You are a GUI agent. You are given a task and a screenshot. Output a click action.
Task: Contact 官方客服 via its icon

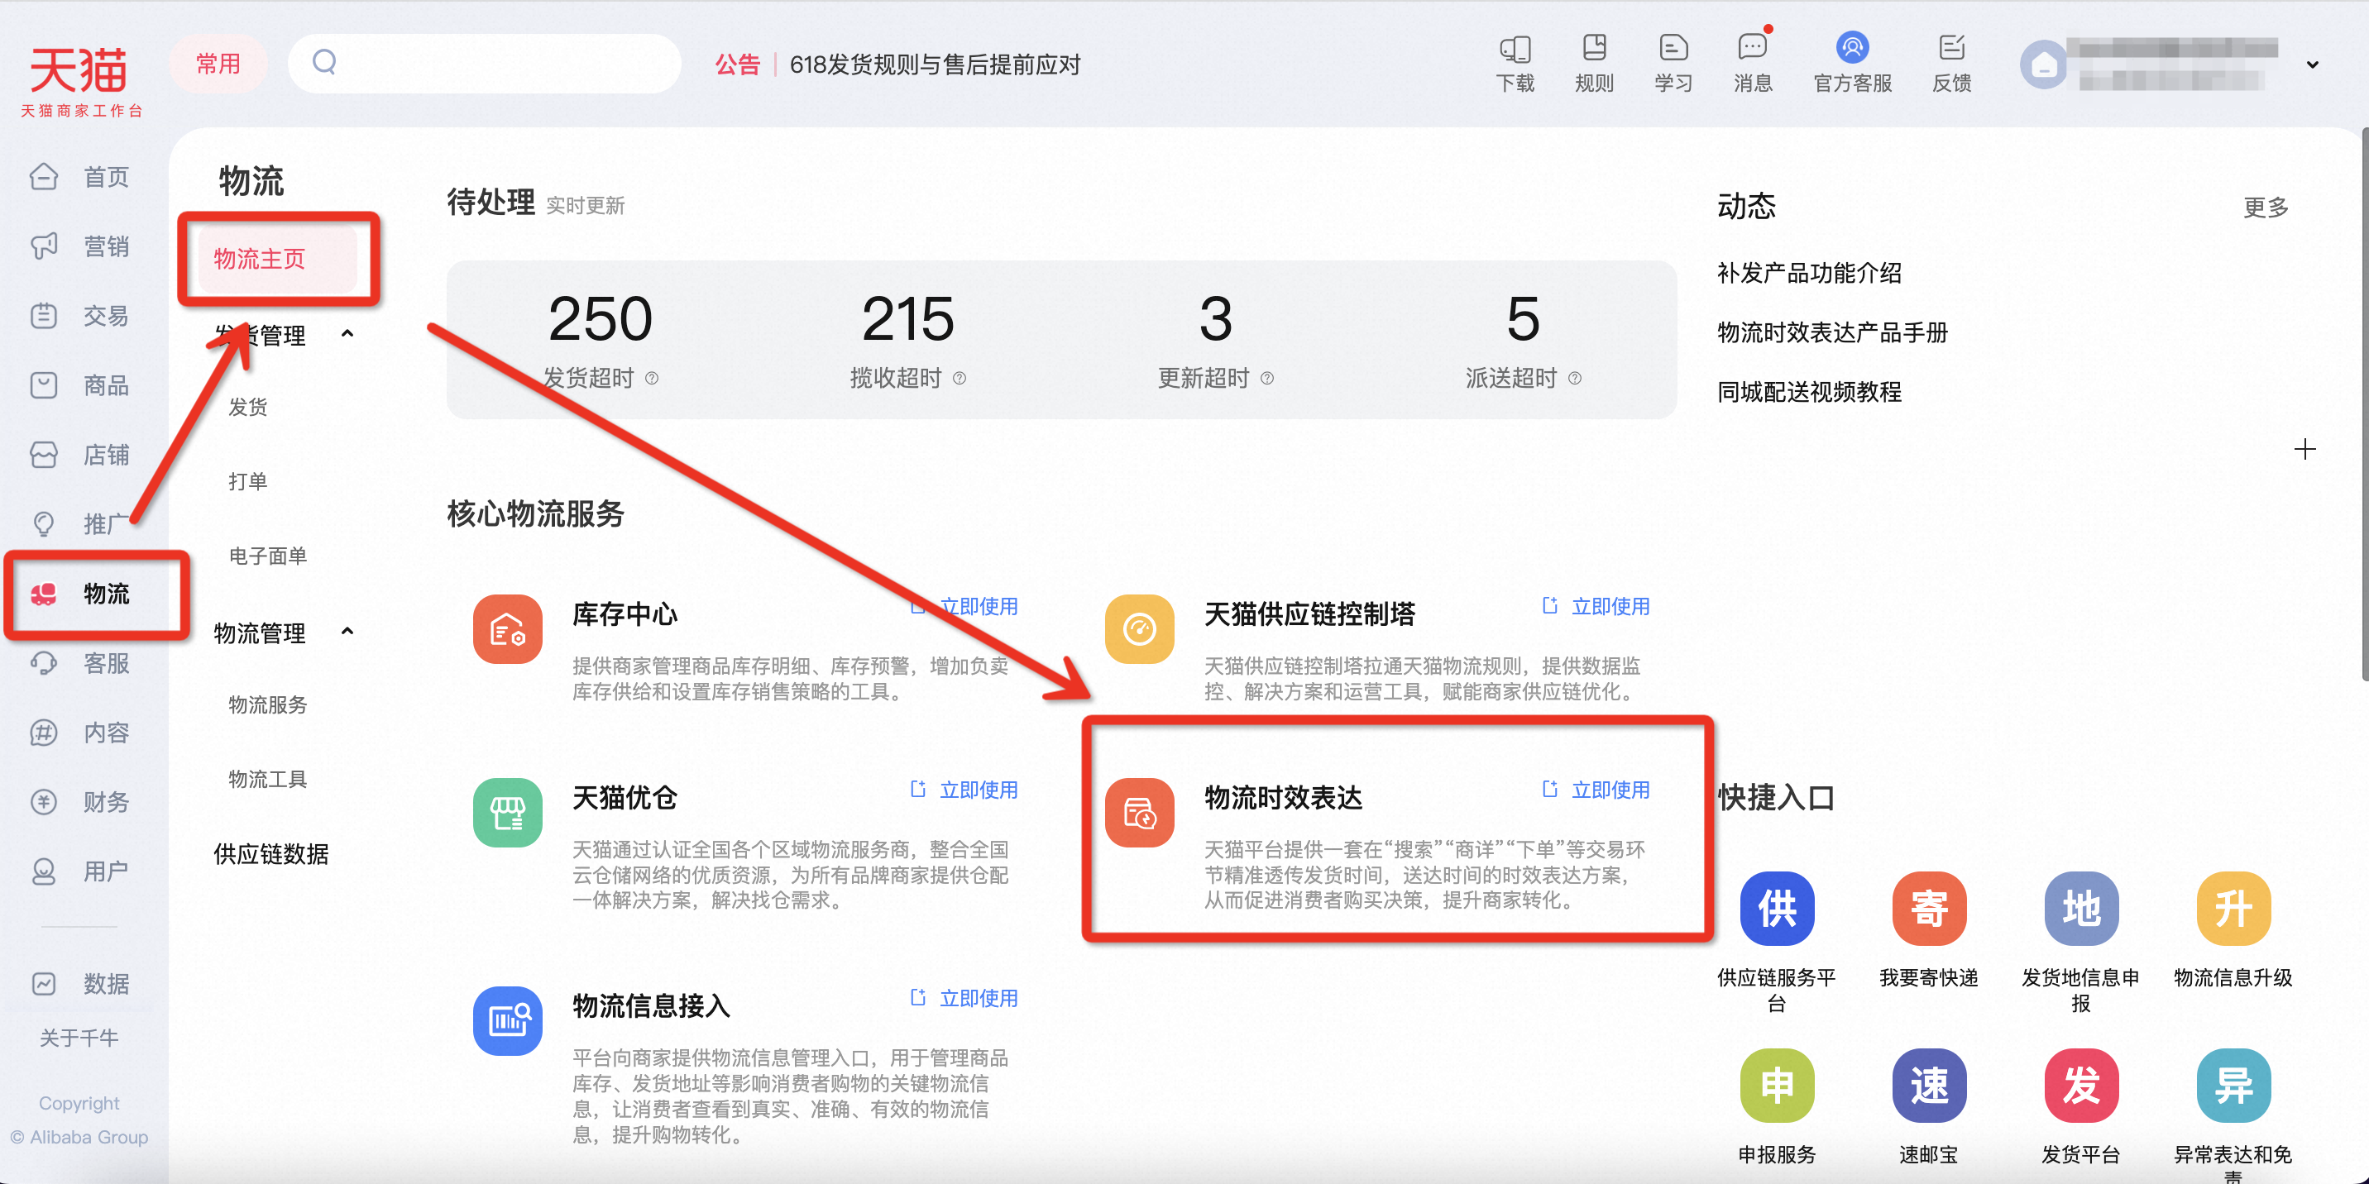coord(1852,48)
